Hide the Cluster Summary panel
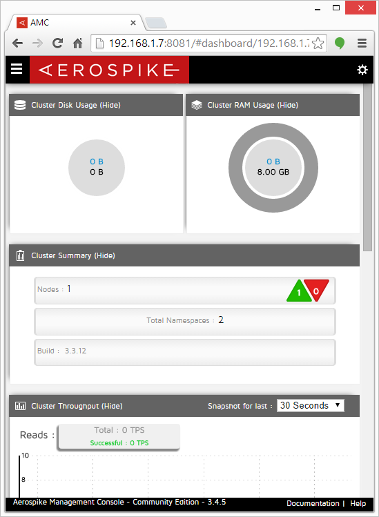The image size is (379, 517). coord(104,255)
